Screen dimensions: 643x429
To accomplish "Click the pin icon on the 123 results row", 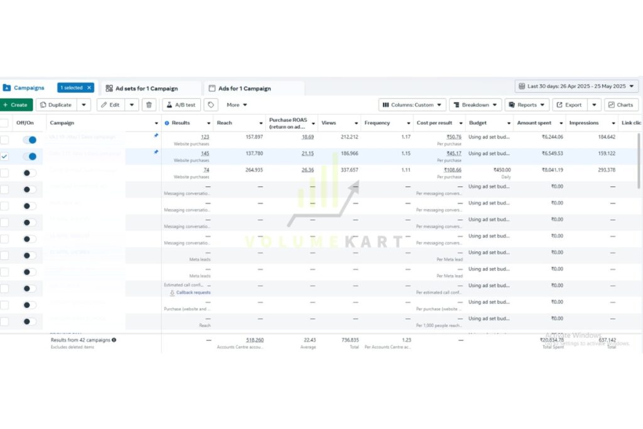I will pos(156,135).
